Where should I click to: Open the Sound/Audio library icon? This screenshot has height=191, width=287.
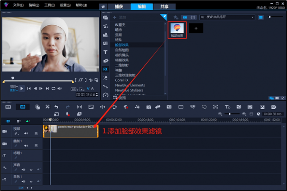(106, 26)
